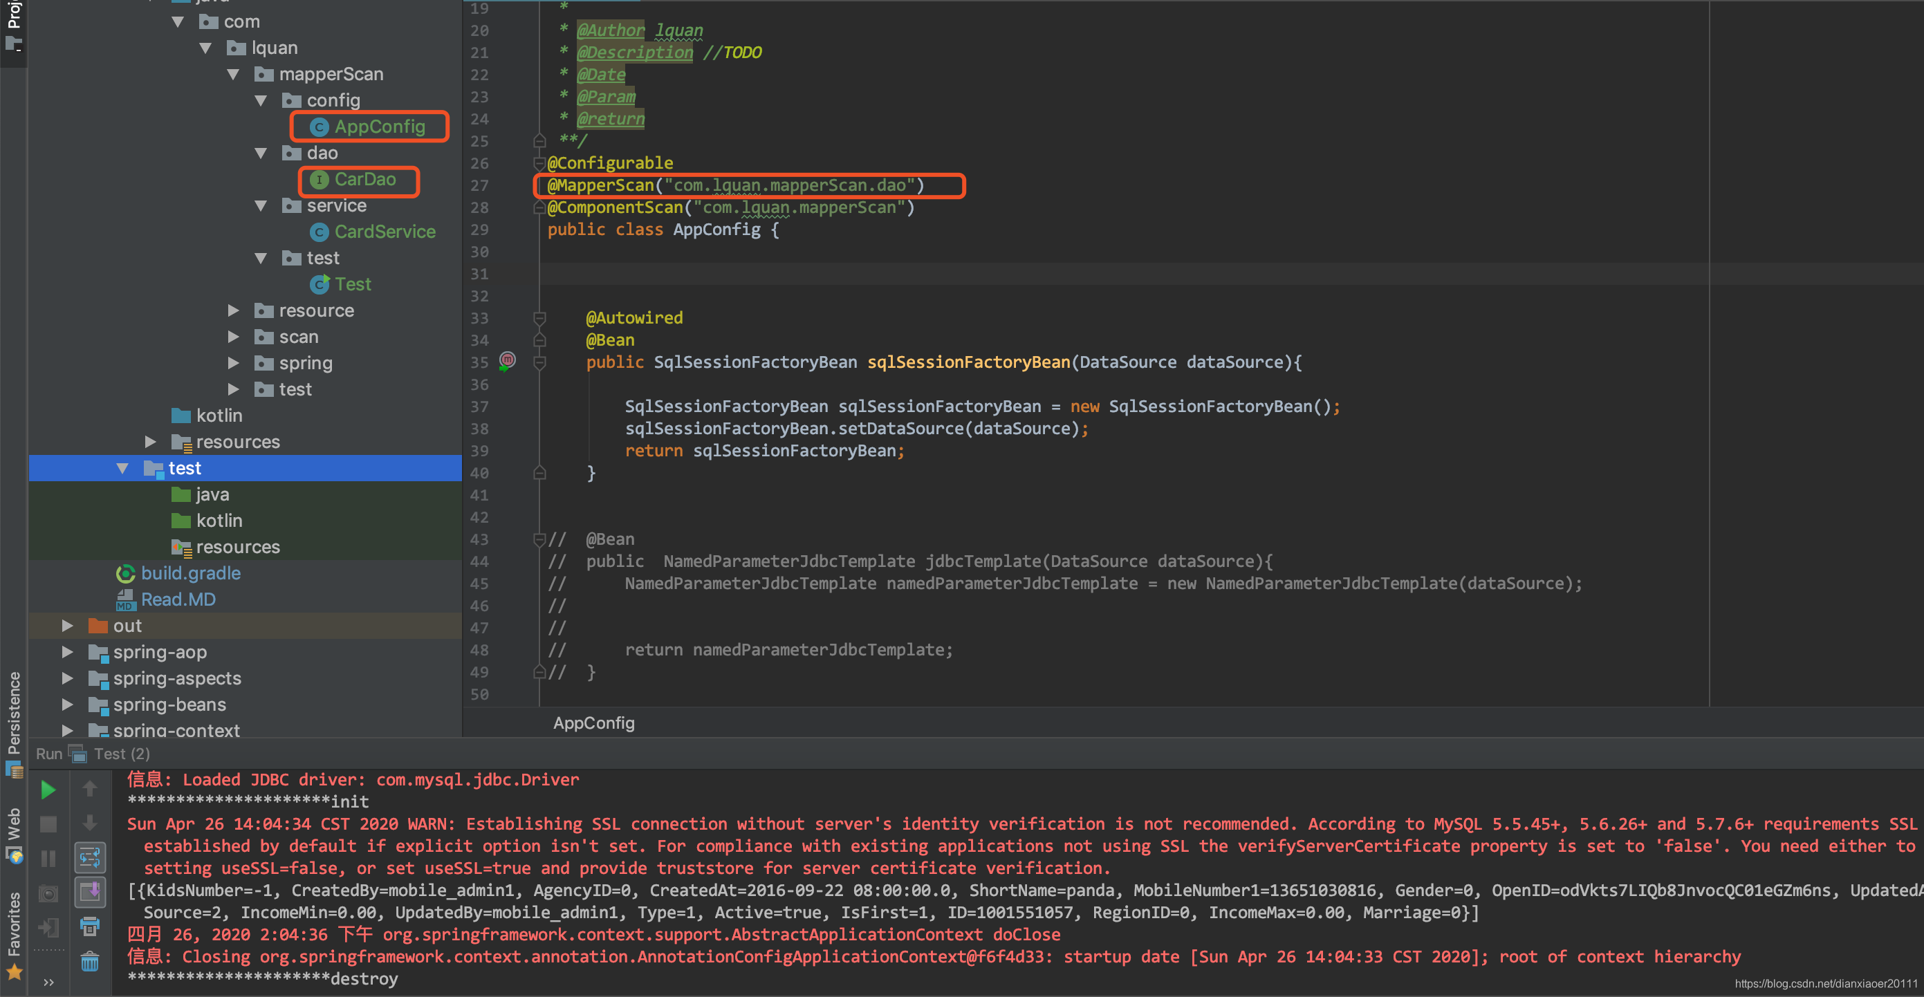Click the print console output icon
The width and height of the screenshot is (1924, 997).
90,926
